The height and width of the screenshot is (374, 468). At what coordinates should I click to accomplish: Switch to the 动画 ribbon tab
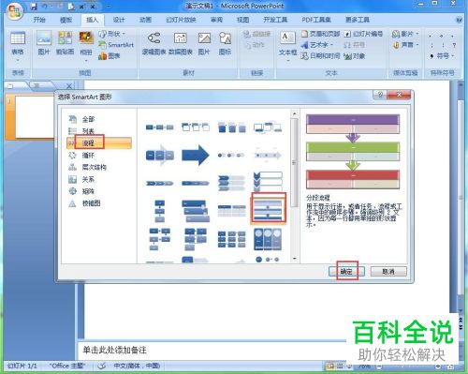click(x=145, y=20)
